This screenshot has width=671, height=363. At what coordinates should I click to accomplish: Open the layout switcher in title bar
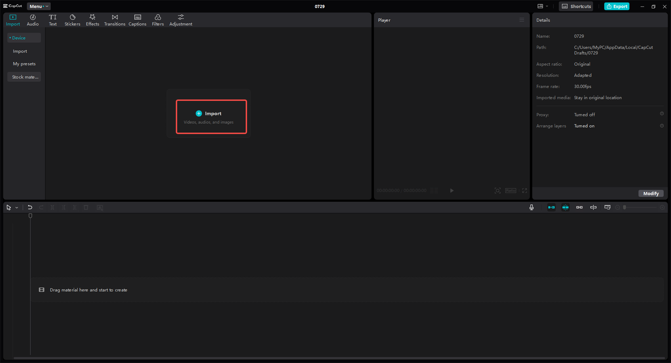pyautogui.click(x=543, y=6)
